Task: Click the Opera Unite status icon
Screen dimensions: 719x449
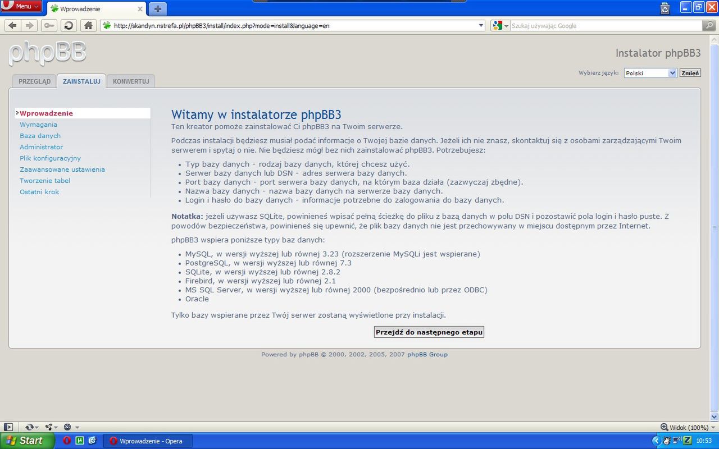Action: click(x=49, y=427)
